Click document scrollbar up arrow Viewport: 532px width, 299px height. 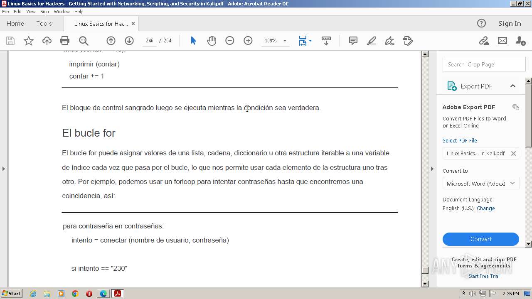coord(425,54)
